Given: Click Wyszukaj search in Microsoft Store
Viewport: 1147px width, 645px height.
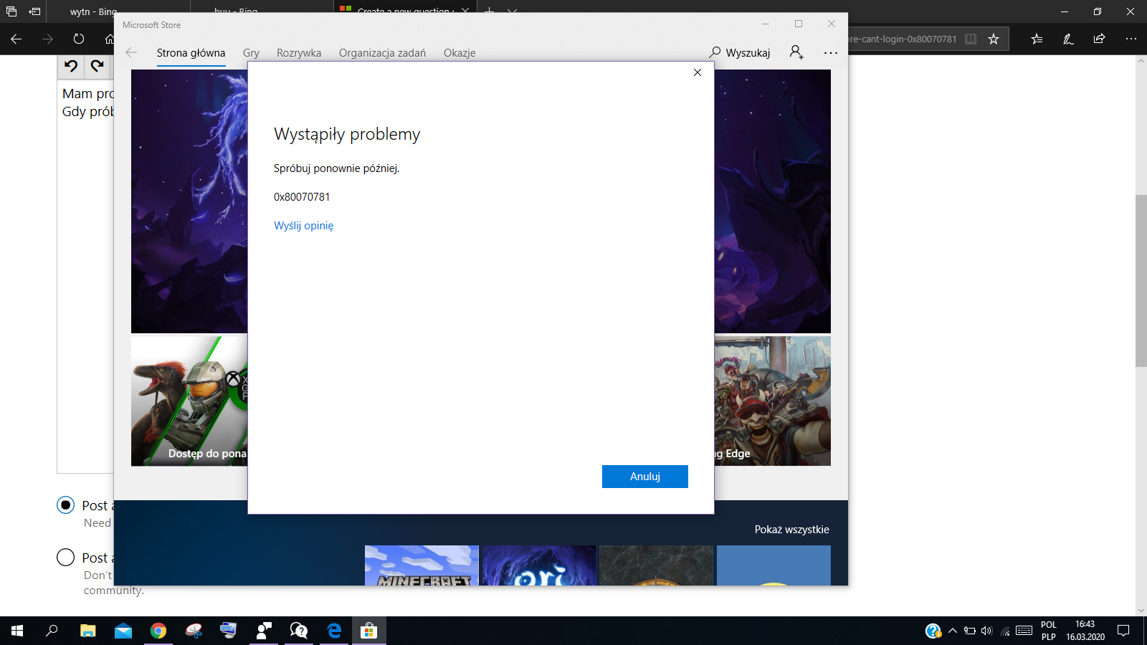Looking at the screenshot, I should (740, 52).
